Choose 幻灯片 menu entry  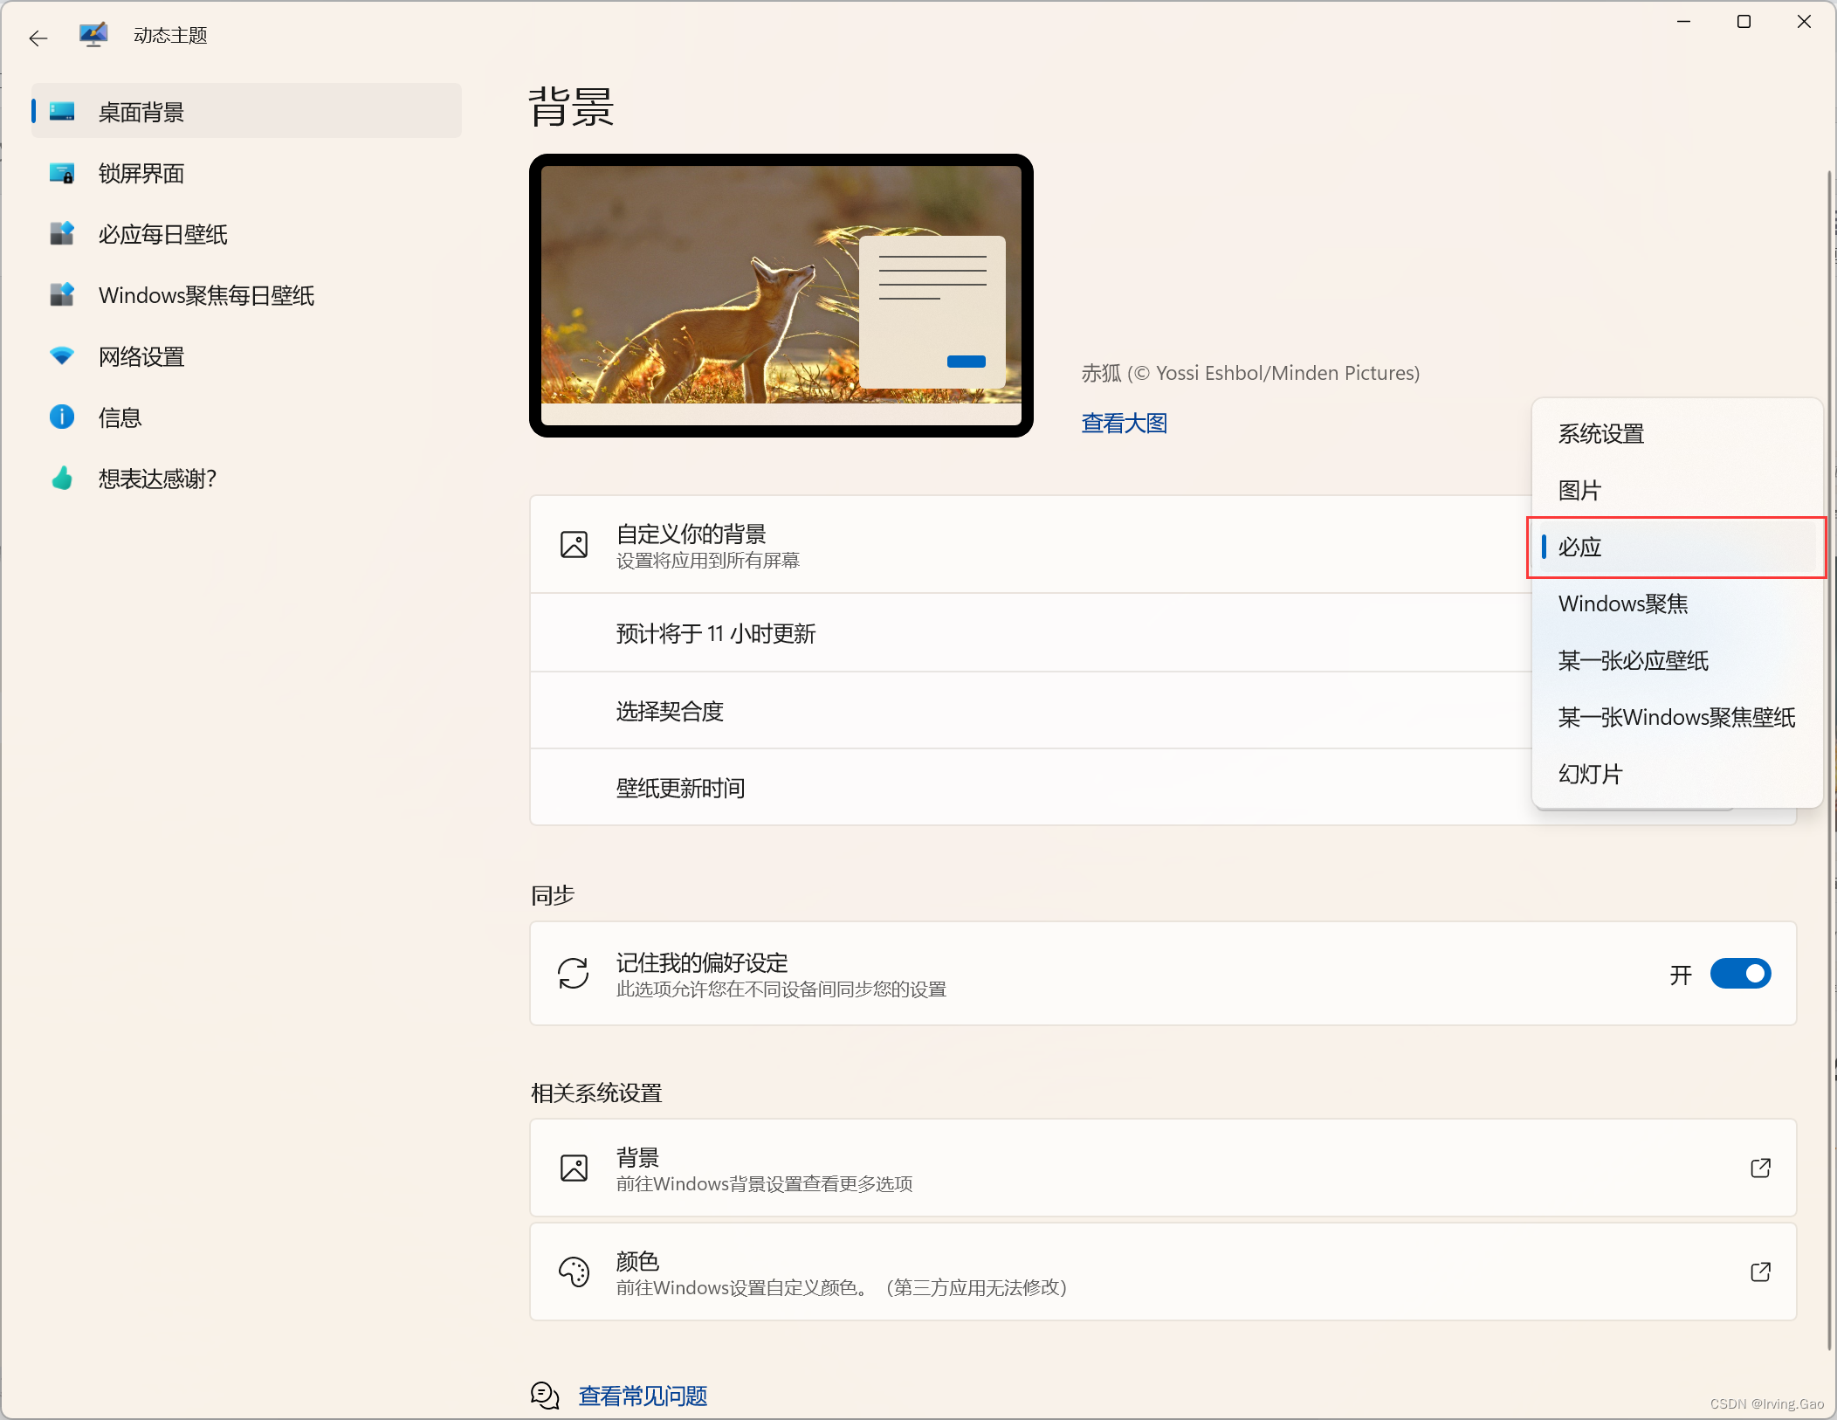[x=1590, y=775]
